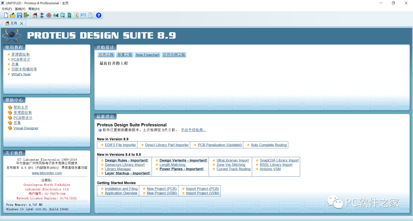Click the 新建工程 button
This screenshot has height=221, width=413.
125,55
